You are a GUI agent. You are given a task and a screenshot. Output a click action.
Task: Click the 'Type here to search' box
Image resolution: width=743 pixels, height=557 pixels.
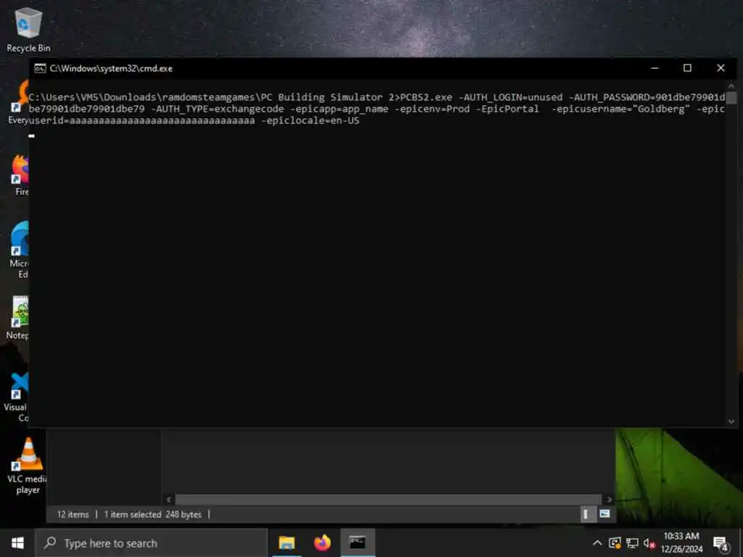point(151,542)
